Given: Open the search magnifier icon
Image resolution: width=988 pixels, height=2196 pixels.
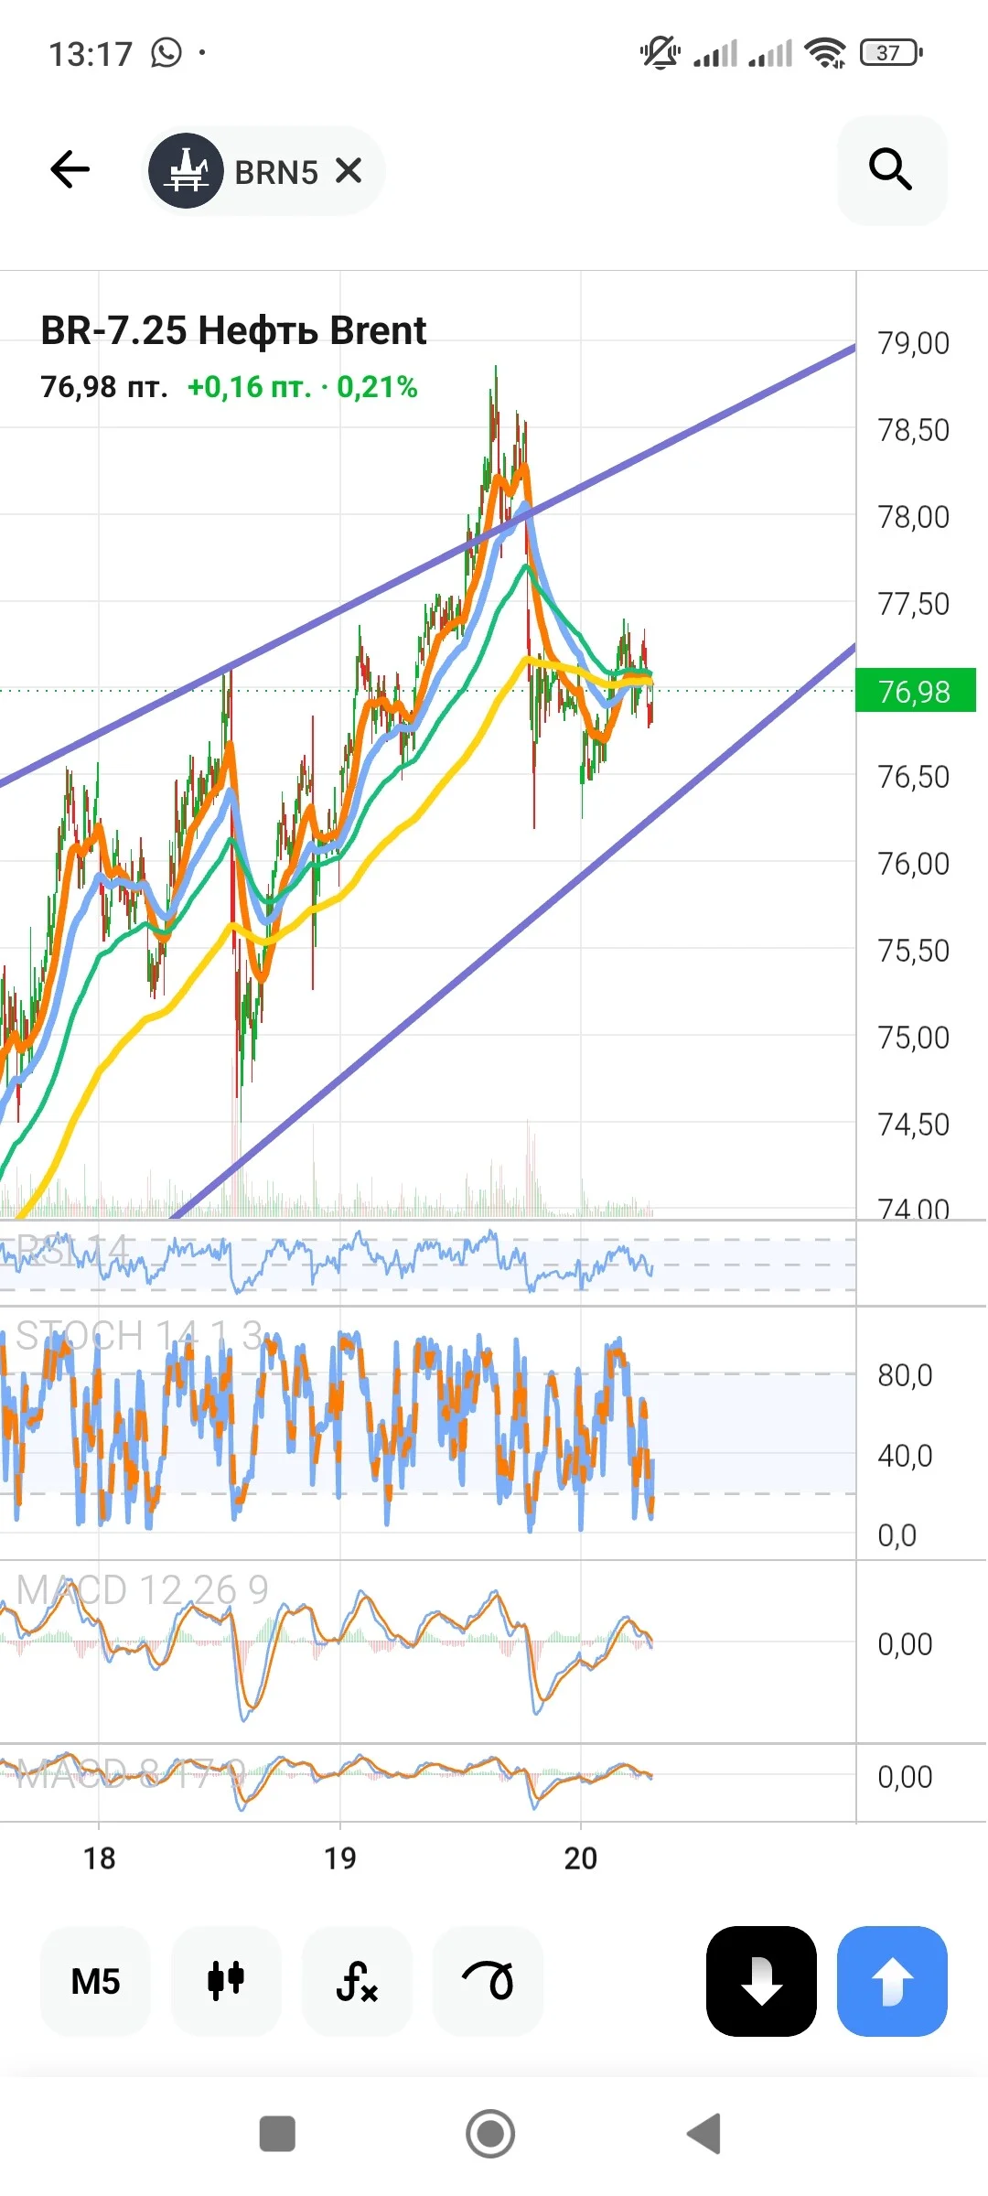Looking at the screenshot, I should click(892, 170).
